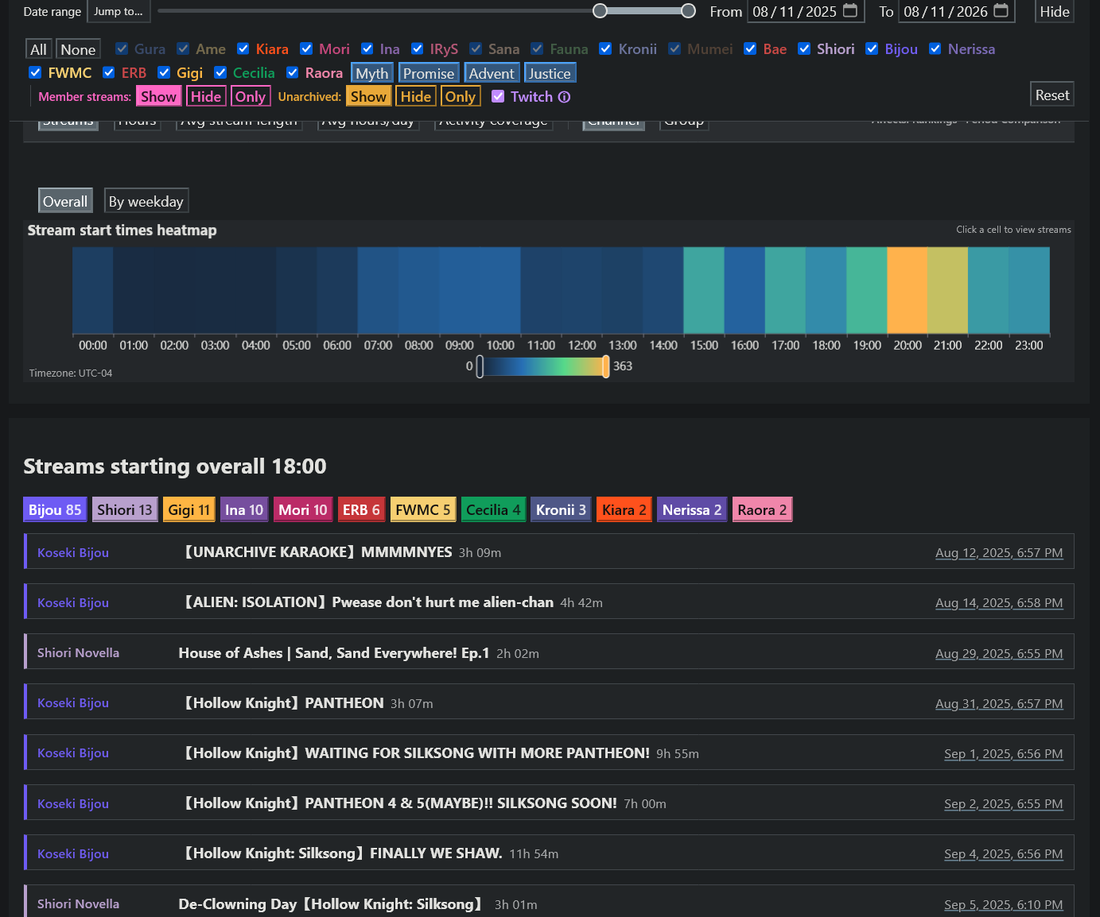Reset all filters with the Reset button
1100x917 pixels.
(x=1052, y=95)
